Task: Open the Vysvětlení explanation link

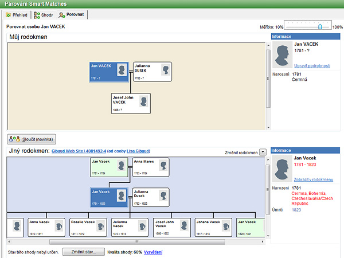Action: tap(153, 252)
